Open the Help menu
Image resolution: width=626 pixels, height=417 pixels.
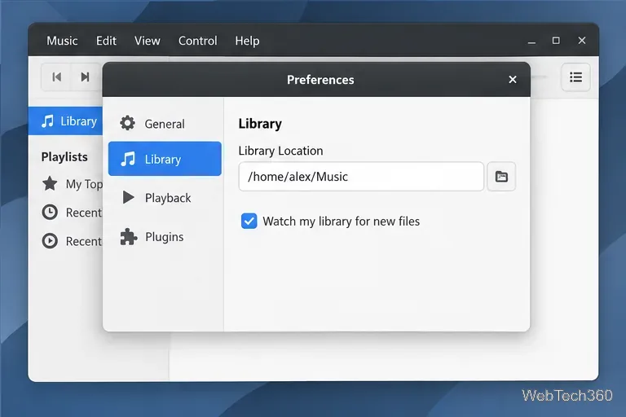tap(247, 41)
